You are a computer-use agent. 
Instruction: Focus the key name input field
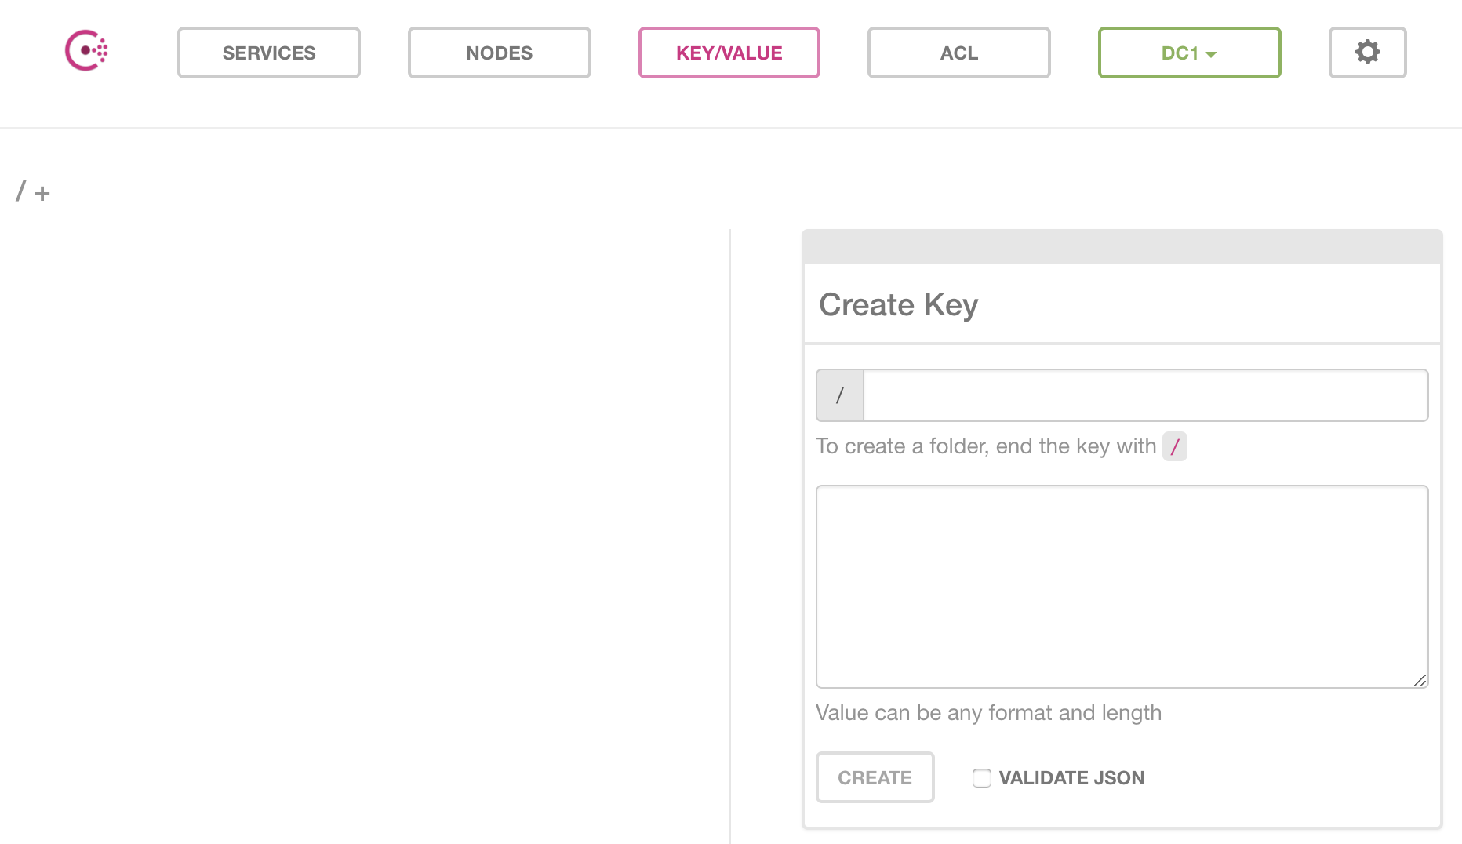[1145, 395]
